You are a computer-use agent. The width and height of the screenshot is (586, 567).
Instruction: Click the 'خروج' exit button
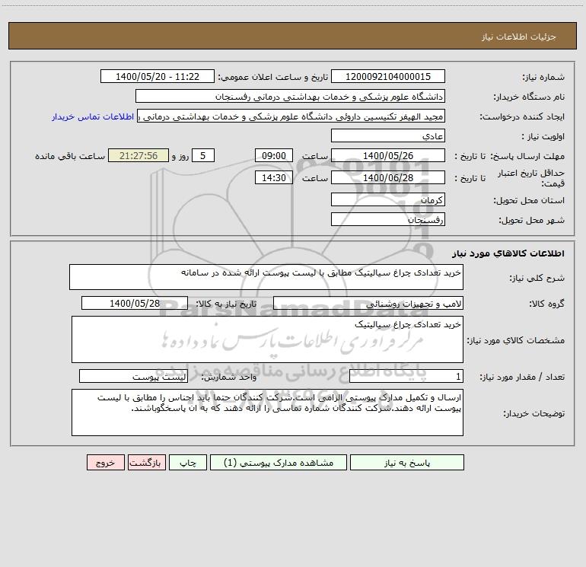[x=105, y=462]
